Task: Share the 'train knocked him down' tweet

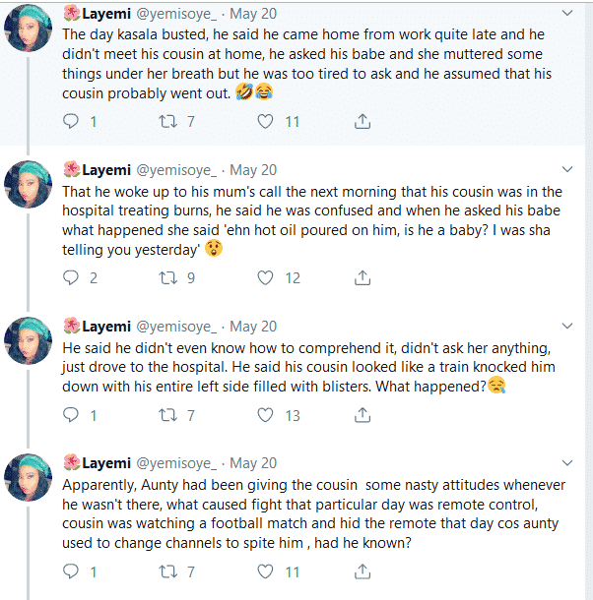Action: [362, 415]
